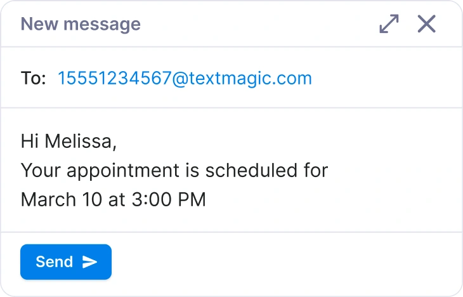Click the "March 10" date text
This screenshot has width=463, height=297.
click(58, 199)
